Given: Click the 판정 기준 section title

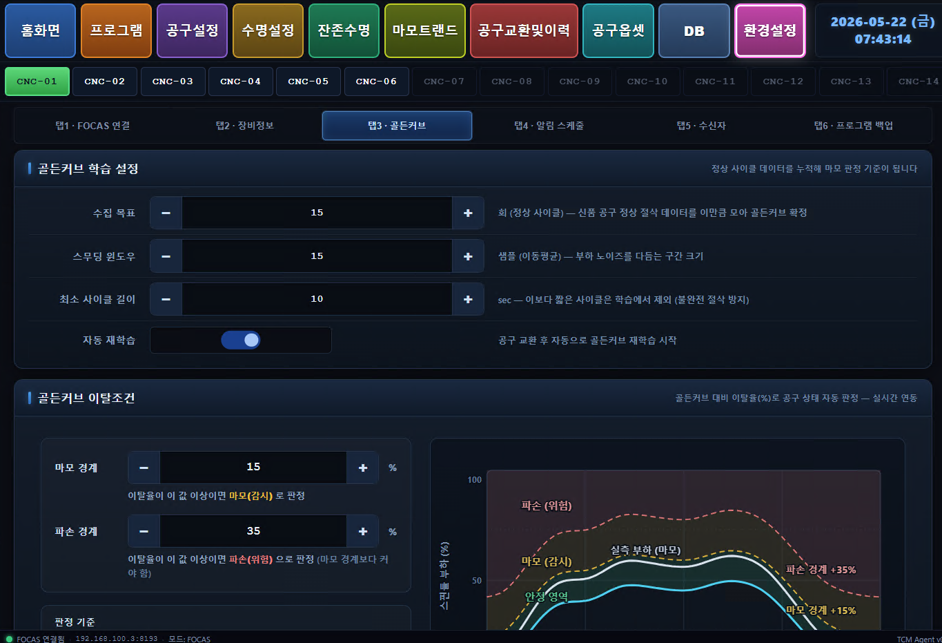Looking at the screenshot, I should pyautogui.click(x=75, y=622).
